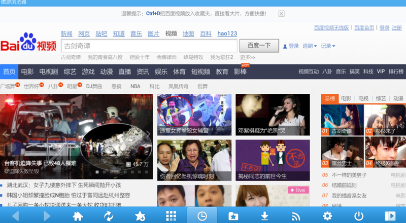Click the power exit icon

coord(358,216)
